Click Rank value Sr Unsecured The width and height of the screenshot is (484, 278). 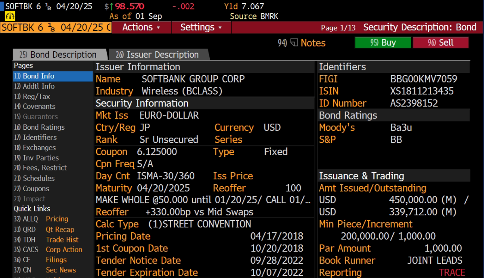169,140
